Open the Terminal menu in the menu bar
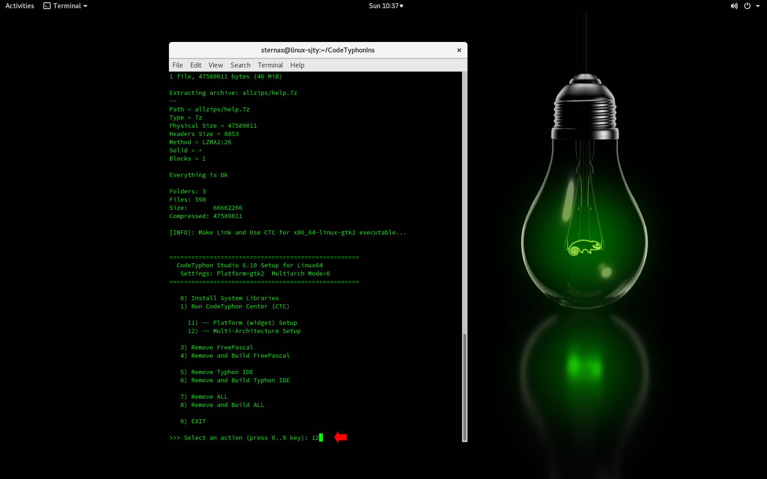This screenshot has width=767, height=479. tap(270, 65)
